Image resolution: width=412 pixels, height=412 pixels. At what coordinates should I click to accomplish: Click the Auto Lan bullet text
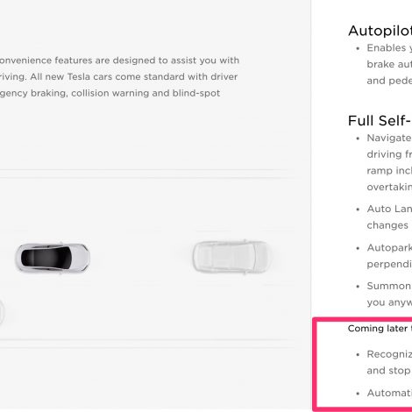[x=389, y=209]
